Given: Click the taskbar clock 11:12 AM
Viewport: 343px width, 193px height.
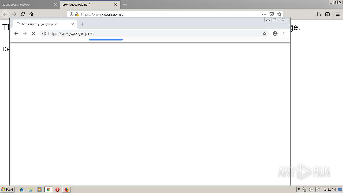Looking at the screenshot, I should pos(329,190).
